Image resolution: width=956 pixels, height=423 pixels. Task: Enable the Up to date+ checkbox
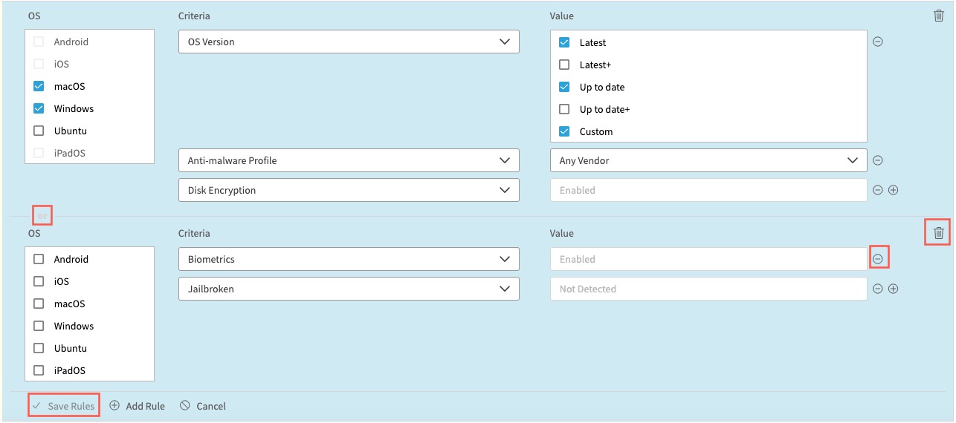(x=564, y=109)
